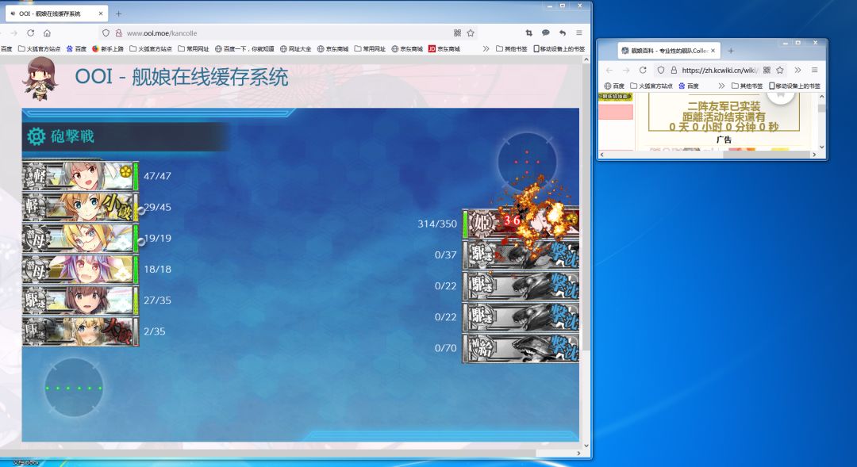Screen dimensions: 857x467
Task: Open tracking protection shield in OOI window
Action: click(x=106, y=33)
